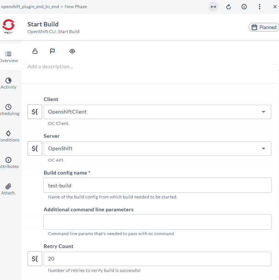Open the three-dot more options menu
The height and width of the screenshot is (280, 279).
tap(260, 7)
